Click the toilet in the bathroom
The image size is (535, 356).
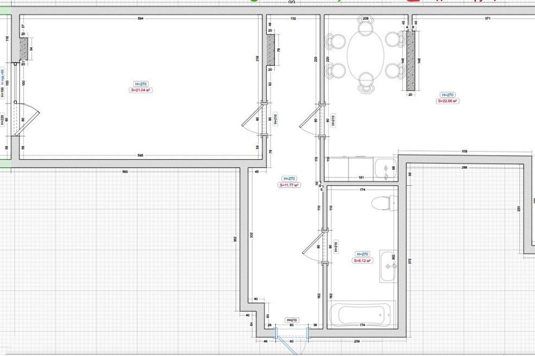[383, 203]
